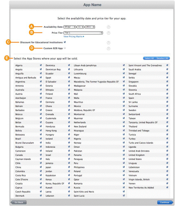This screenshot has height=206, width=175.
Task: Toggle the United States store checkbox
Action: 167,159
